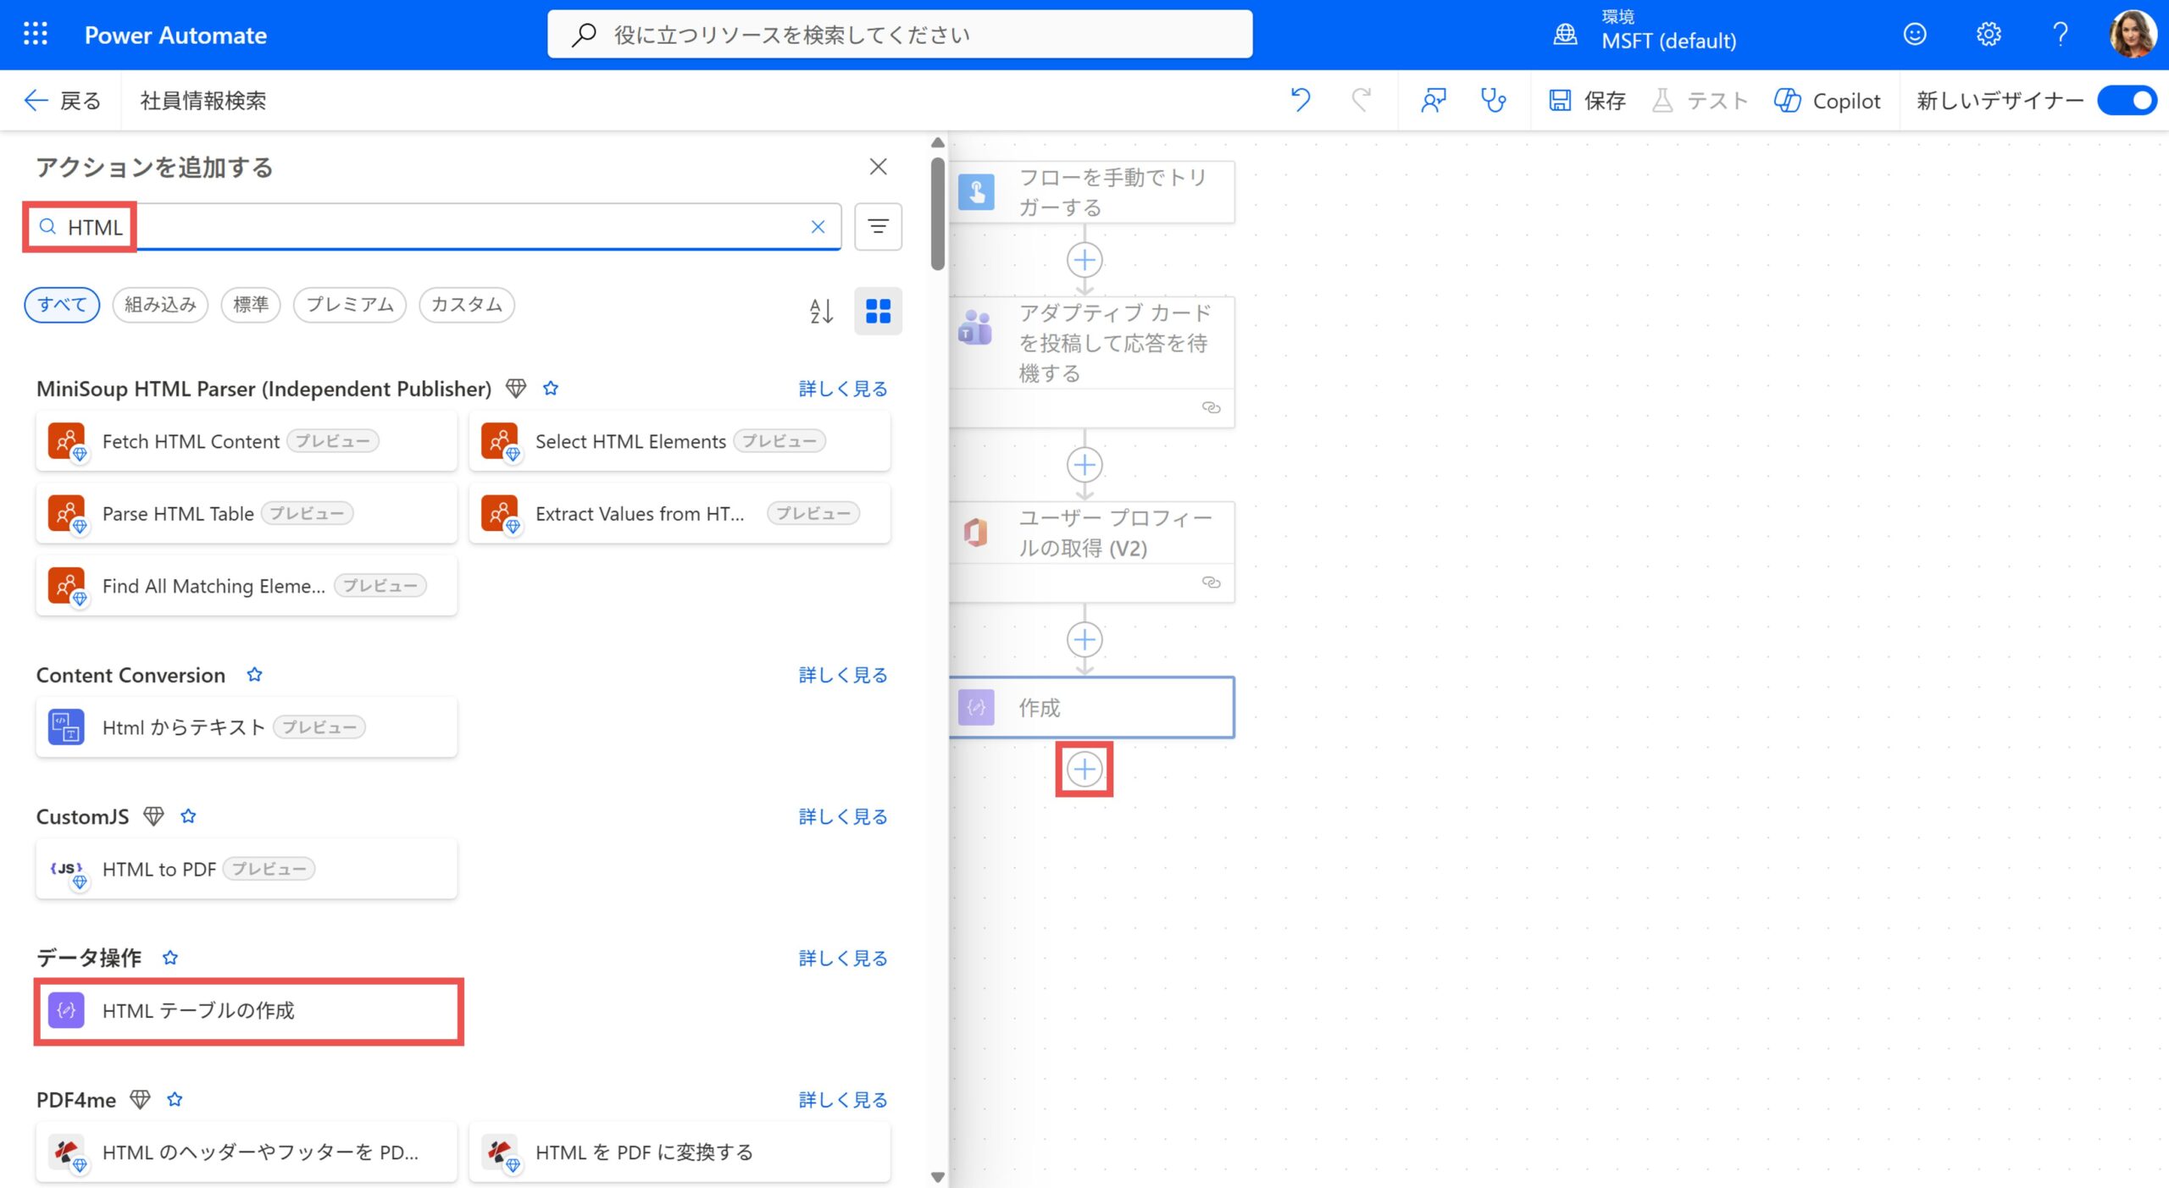
Task: Open the settings gear icon
Action: pos(1988,35)
